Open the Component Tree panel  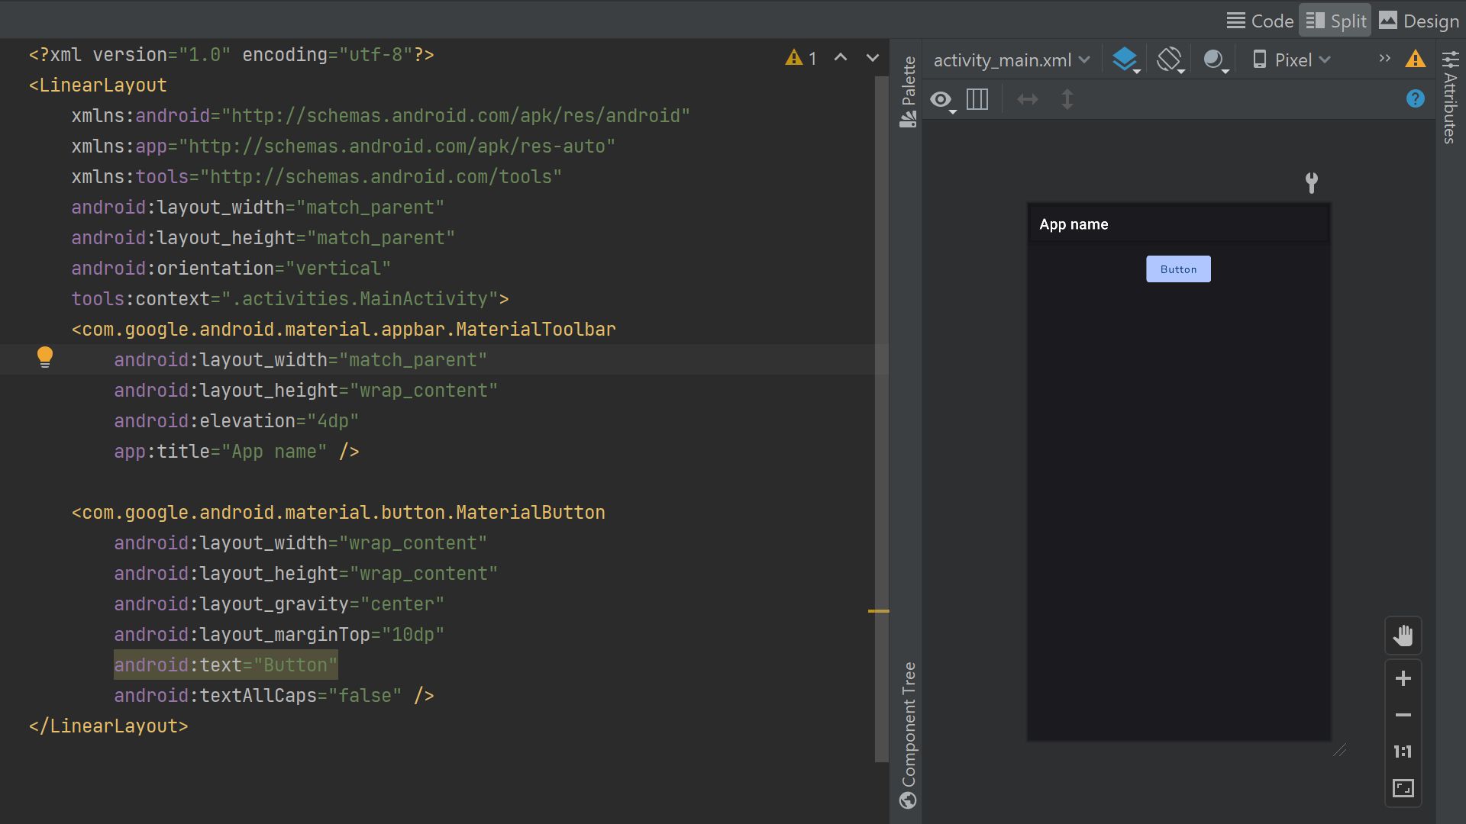coord(908,735)
